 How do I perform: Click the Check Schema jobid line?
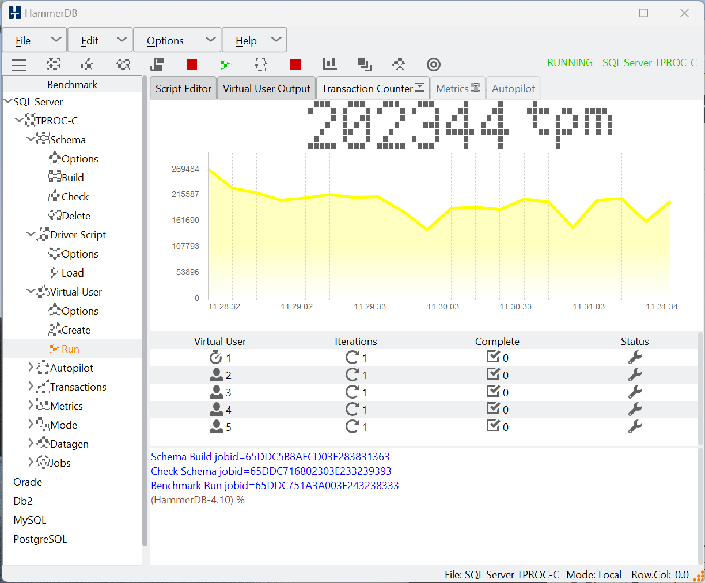tap(271, 471)
